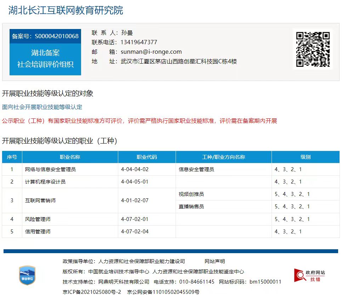
Task: Click the 直播销售员 direction cell
Action: pyautogui.click(x=191, y=206)
